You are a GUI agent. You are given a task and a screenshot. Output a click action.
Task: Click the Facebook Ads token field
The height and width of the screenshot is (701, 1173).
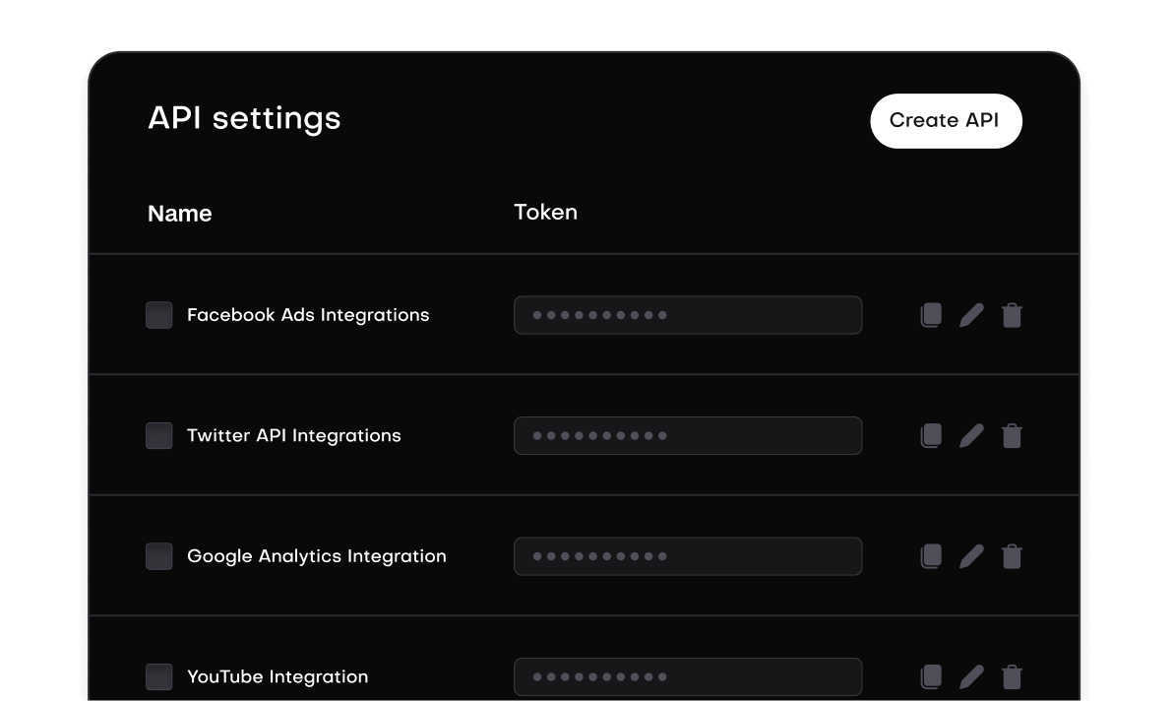(x=688, y=315)
